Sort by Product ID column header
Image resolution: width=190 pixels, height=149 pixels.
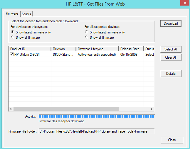point(30,49)
